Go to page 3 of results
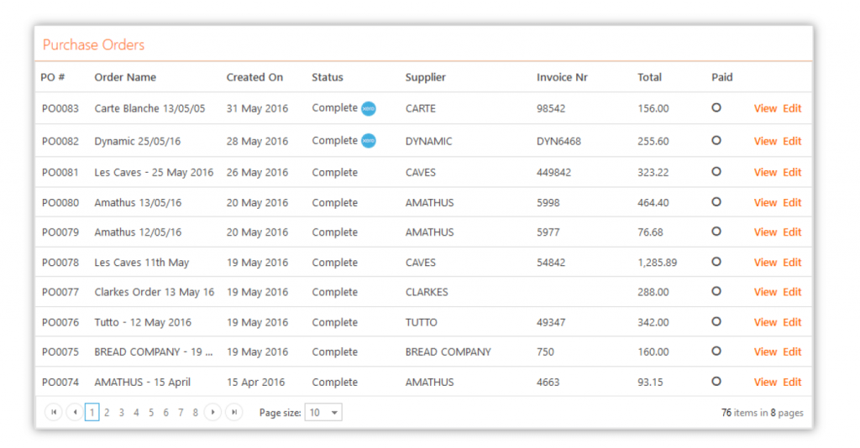The height and width of the screenshot is (448, 860). (x=122, y=413)
